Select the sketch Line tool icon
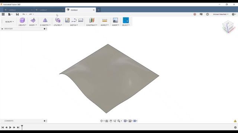Screen dimensions: 238x133 pyautogui.click(x=74, y=20)
